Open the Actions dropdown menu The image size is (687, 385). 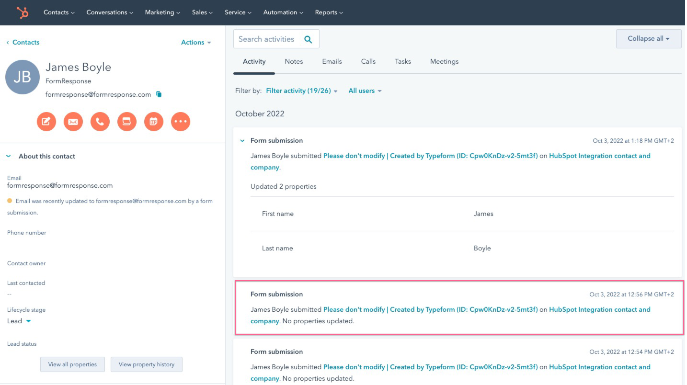(195, 42)
